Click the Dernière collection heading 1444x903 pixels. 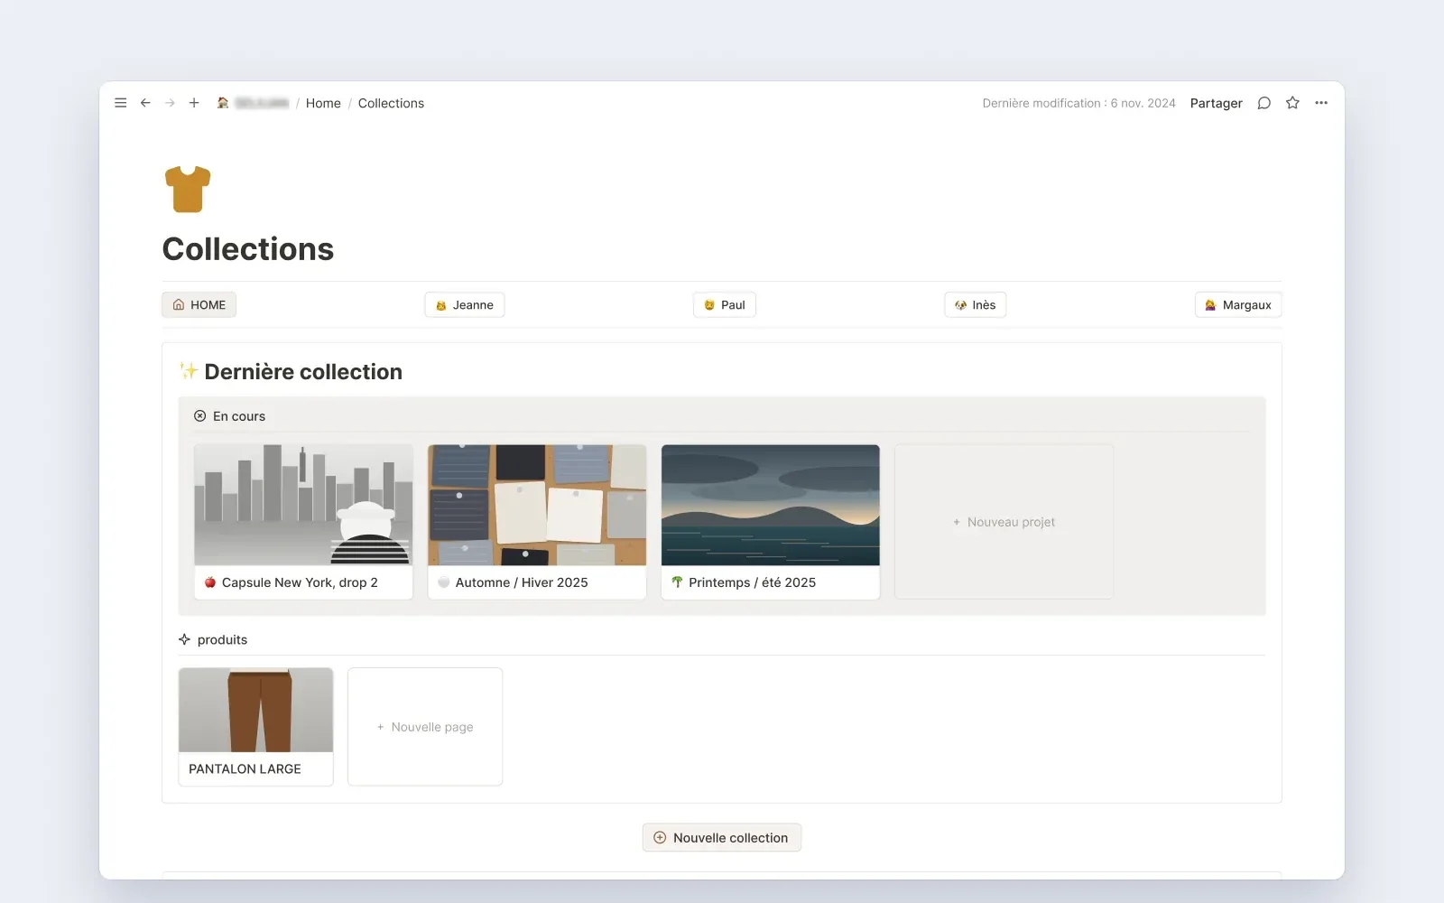click(303, 371)
